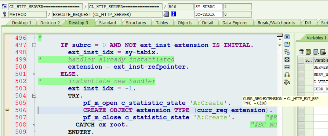The height and width of the screenshot is (136, 328).
Task: Click the SY-TABIX field
Action: click(x=208, y=14)
